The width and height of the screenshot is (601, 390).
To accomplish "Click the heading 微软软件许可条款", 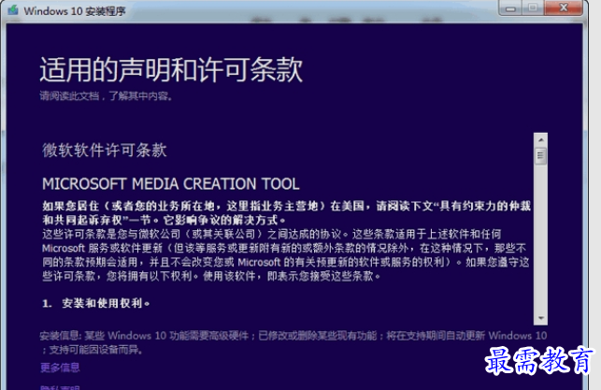I will (105, 150).
